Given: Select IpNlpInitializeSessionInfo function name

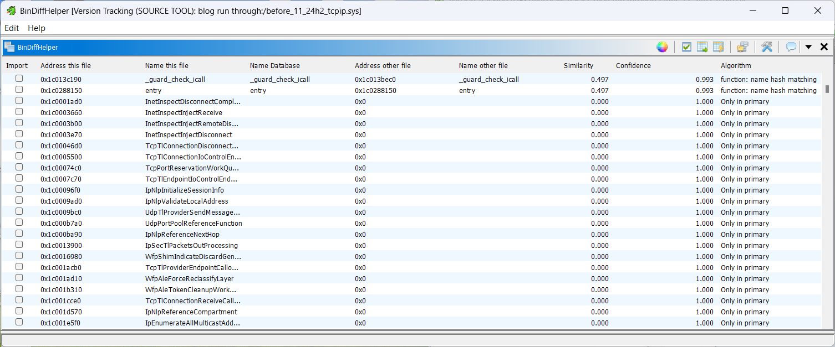Looking at the screenshot, I should coord(185,190).
